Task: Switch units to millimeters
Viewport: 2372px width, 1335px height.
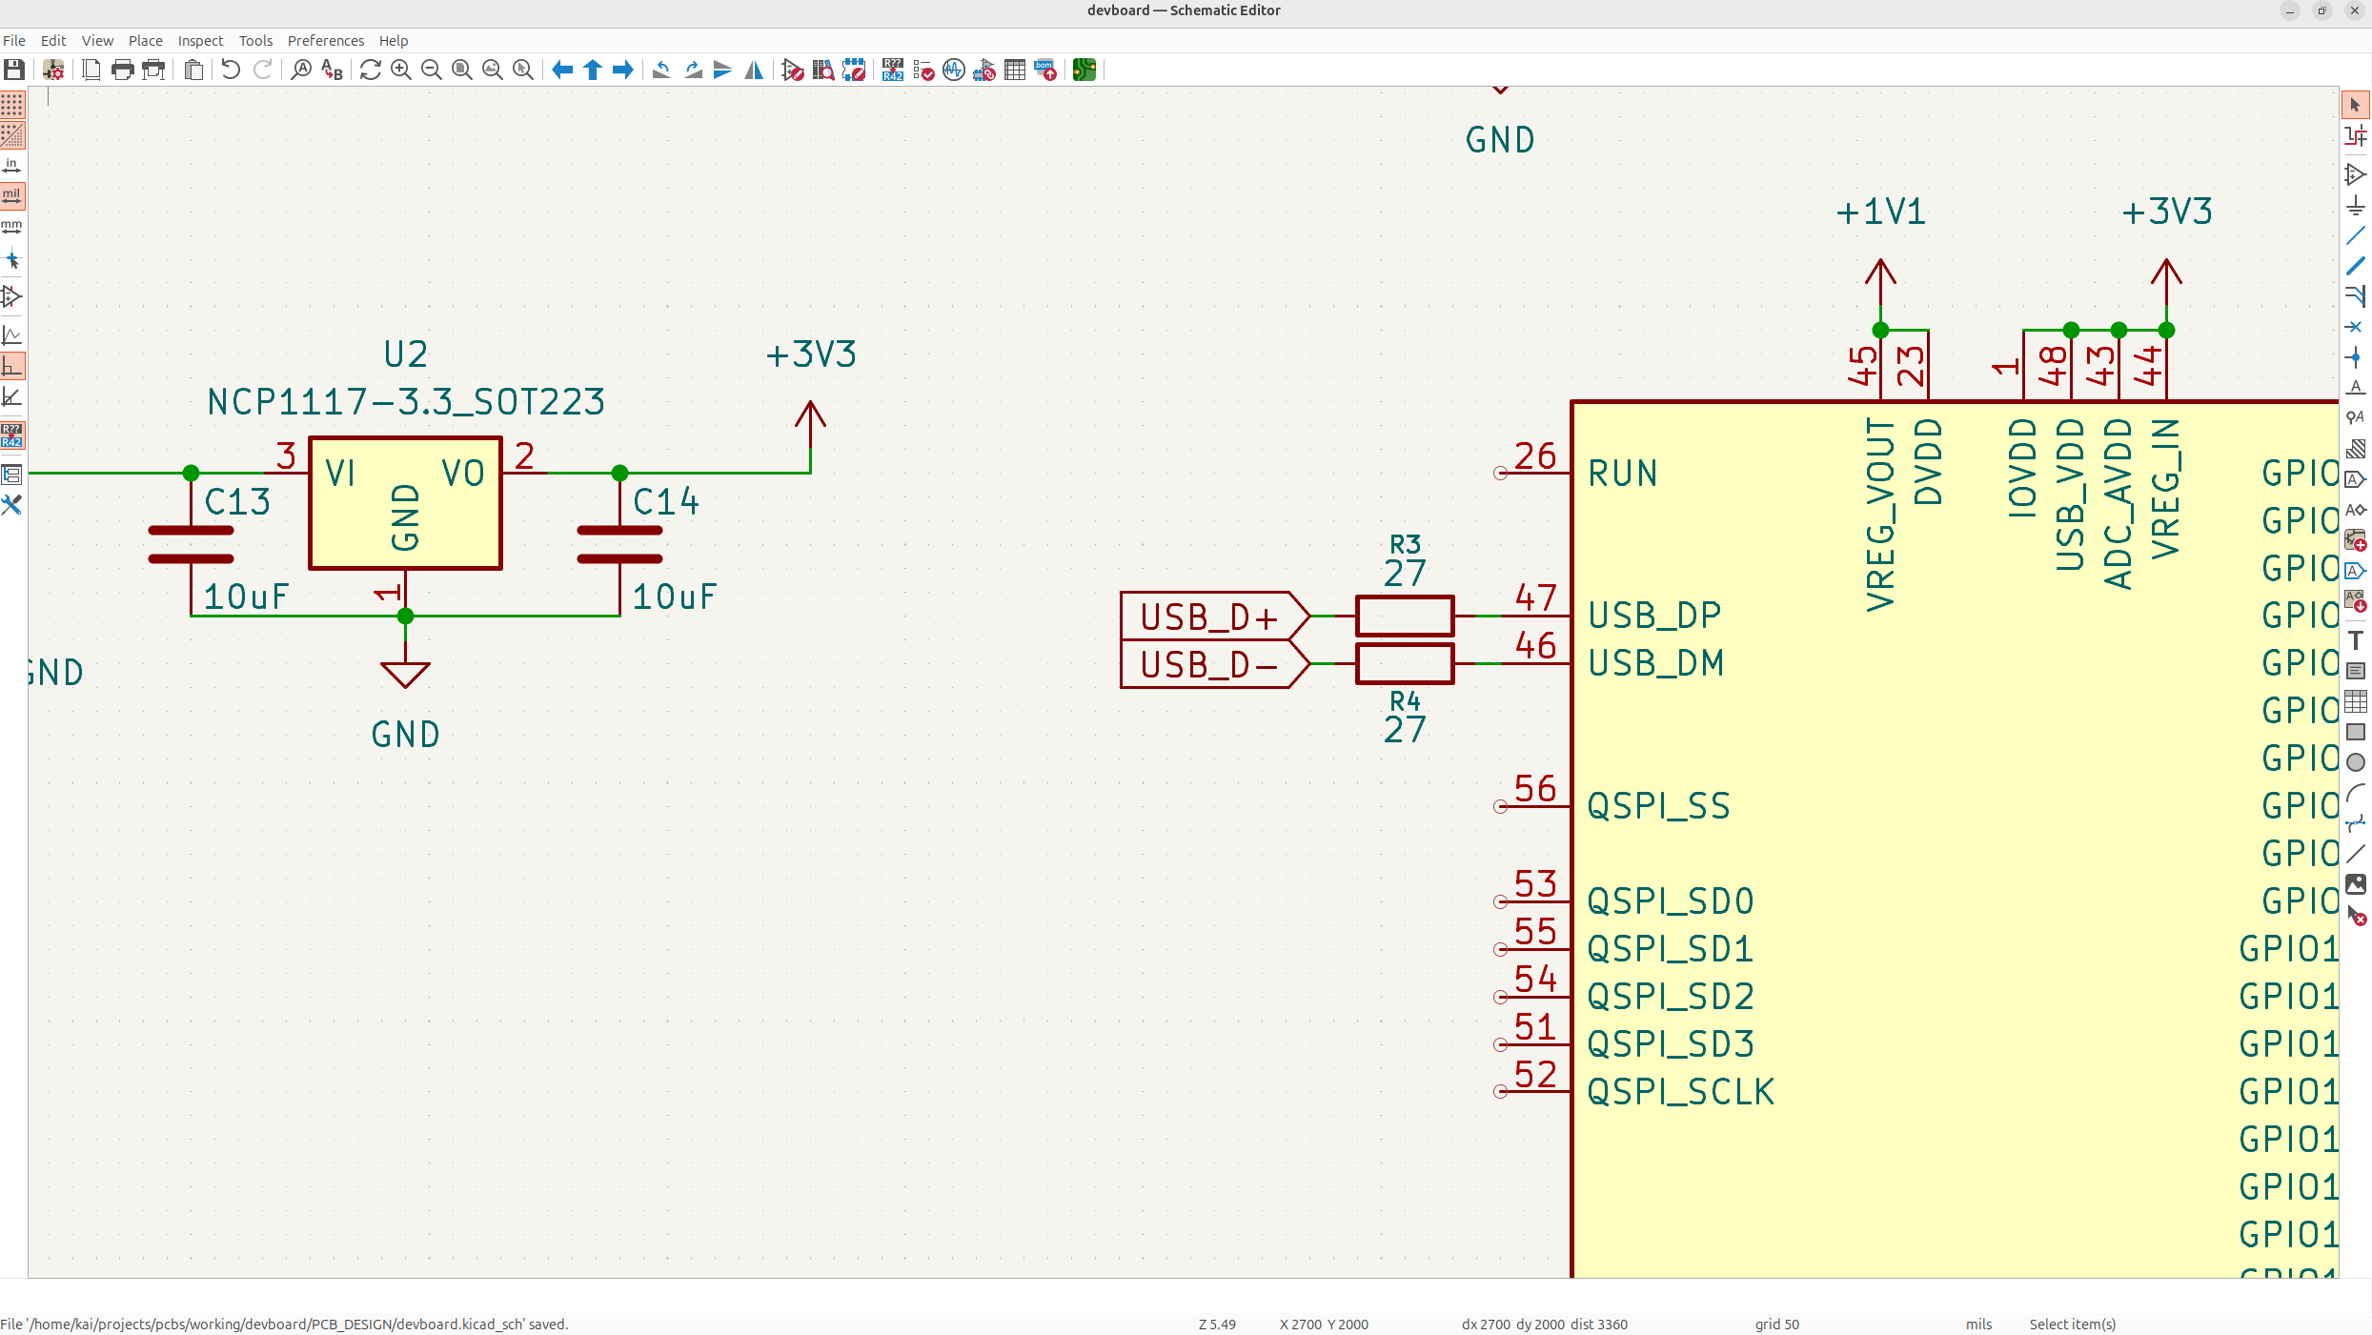Action: point(12,227)
